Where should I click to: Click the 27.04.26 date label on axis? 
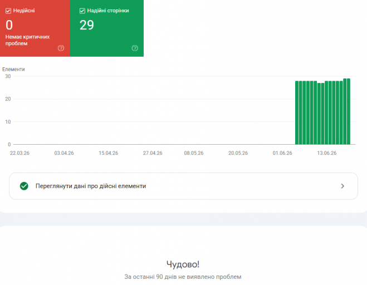[153, 153]
